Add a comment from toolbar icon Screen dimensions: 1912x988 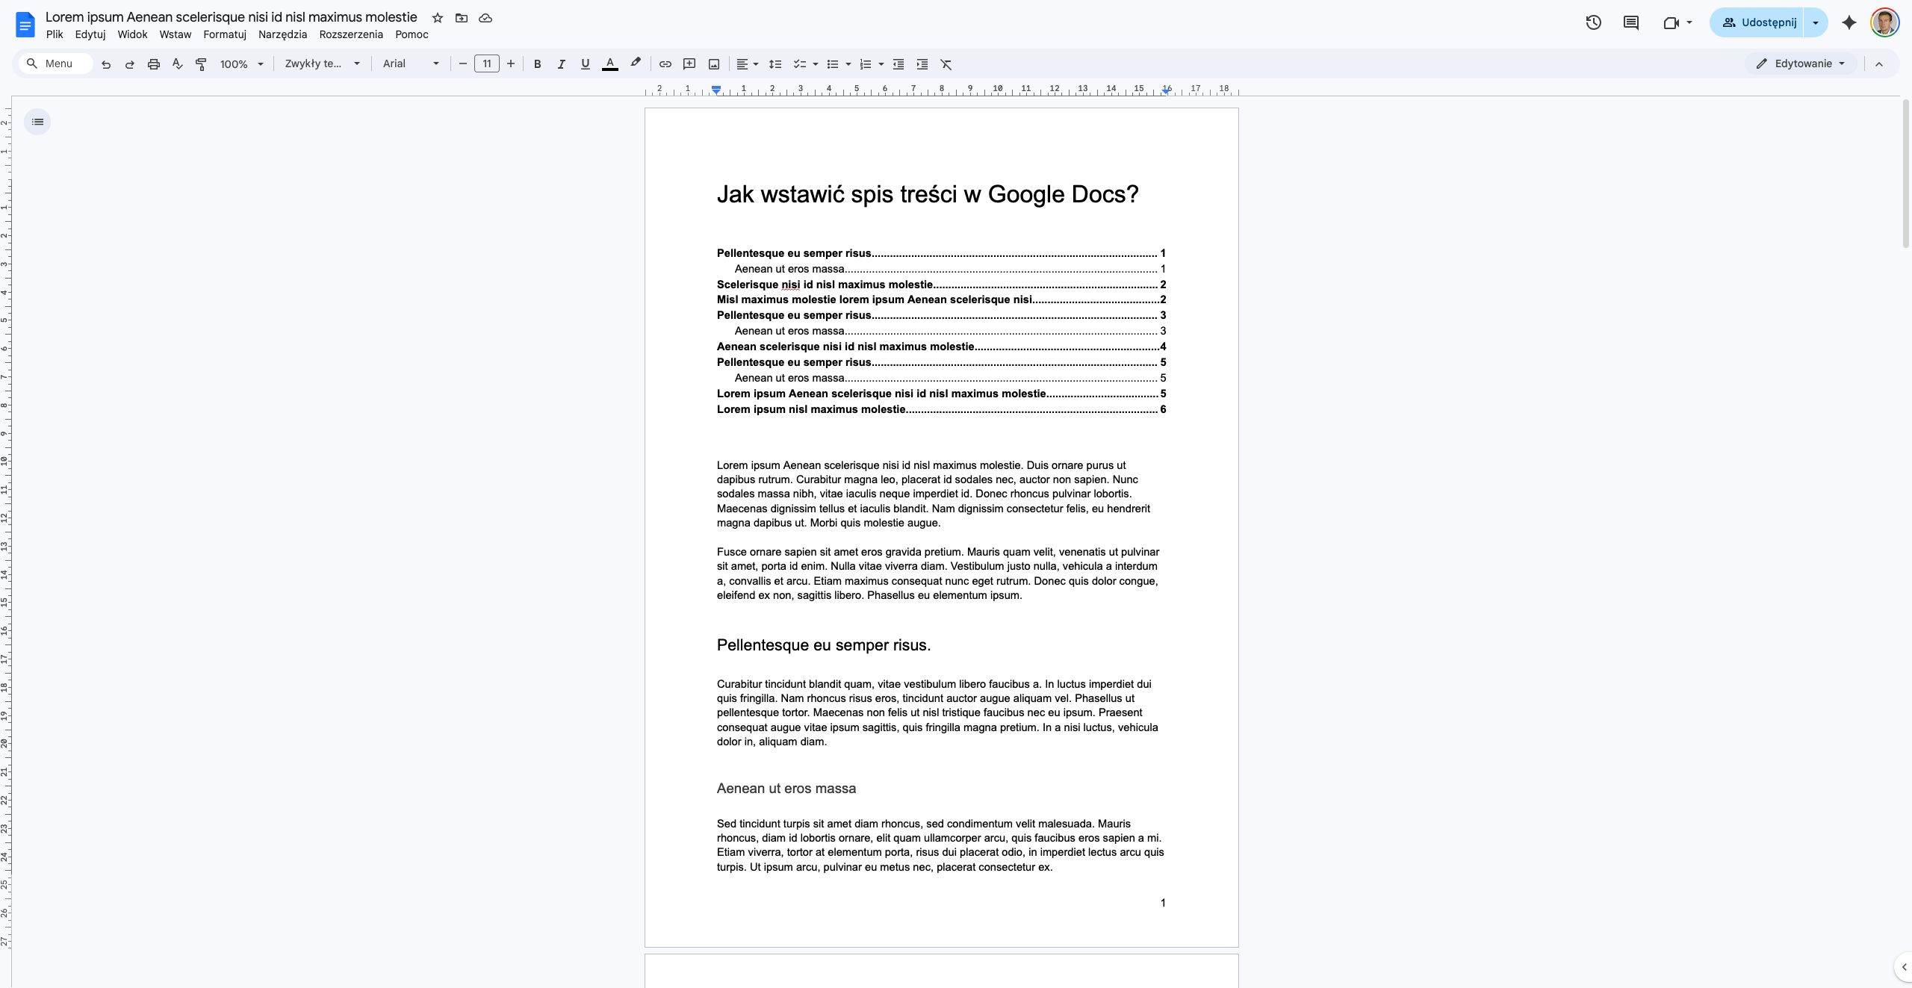(689, 64)
